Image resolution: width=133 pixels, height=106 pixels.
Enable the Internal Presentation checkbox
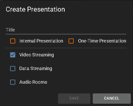13,41
